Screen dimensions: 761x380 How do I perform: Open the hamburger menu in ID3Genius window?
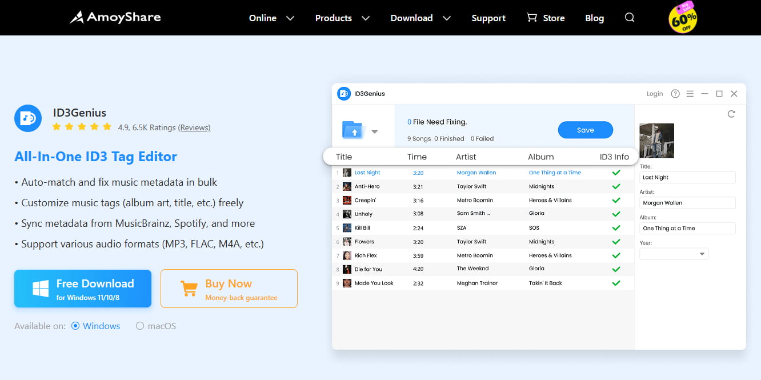tap(690, 94)
